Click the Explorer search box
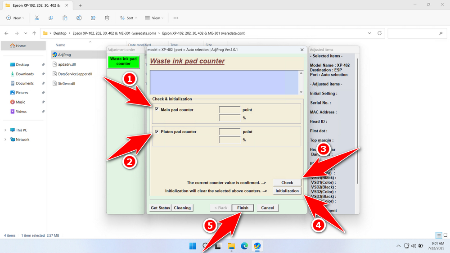Image resolution: width=450 pixels, height=253 pixels. point(417,33)
